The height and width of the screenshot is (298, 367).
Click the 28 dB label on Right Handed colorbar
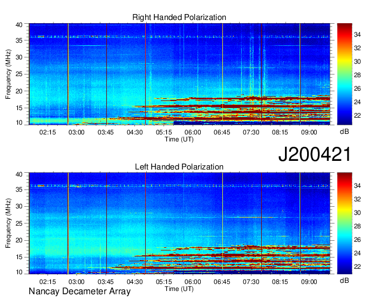(357, 75)
